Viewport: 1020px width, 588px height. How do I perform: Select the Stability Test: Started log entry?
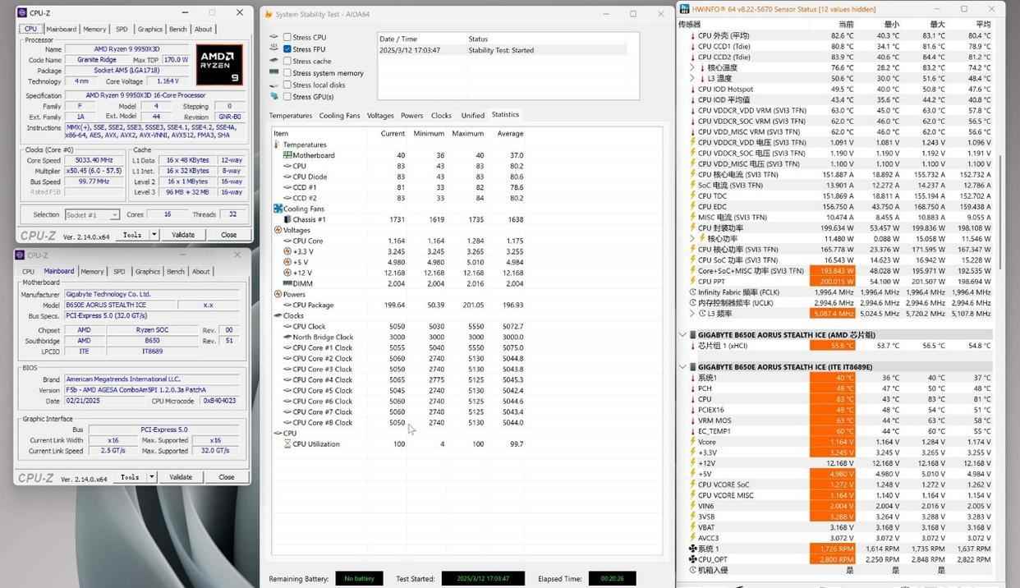pos(508,50)
